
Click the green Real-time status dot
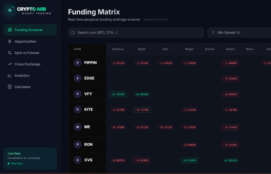point(9,164)
